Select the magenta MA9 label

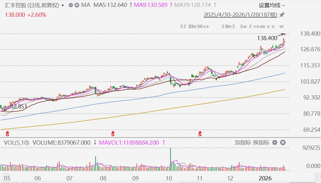[151, 5]
